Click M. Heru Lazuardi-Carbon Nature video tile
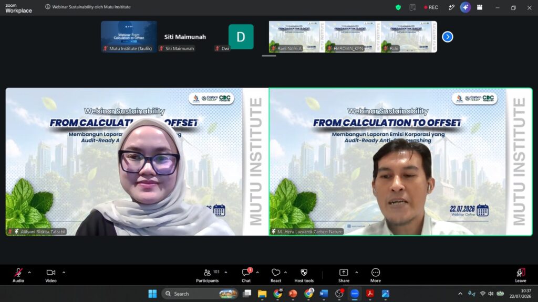The width and height of the screenshot is (538, 302). pos(400,161)
